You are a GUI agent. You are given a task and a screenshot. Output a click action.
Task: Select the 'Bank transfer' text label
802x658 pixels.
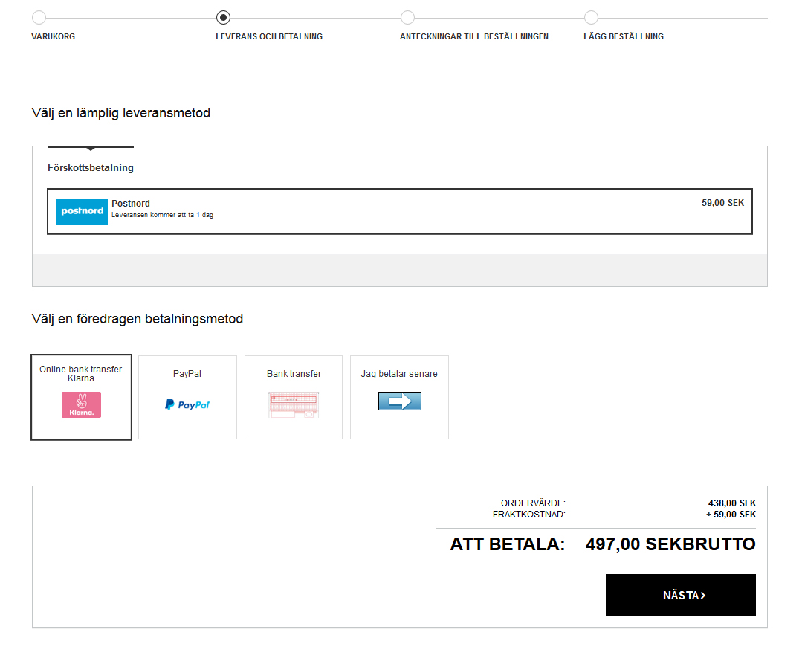[294, 374]
